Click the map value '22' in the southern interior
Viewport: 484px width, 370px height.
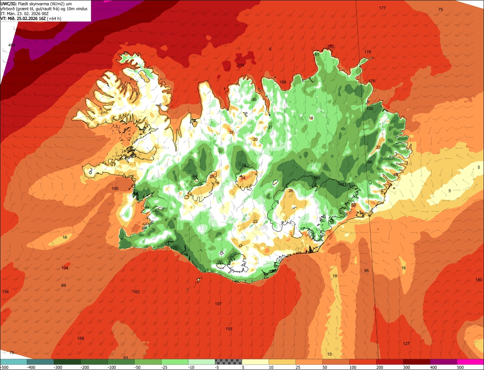click(255, 221)
